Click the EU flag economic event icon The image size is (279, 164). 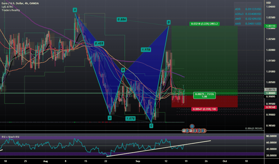(x=192, y=126)
